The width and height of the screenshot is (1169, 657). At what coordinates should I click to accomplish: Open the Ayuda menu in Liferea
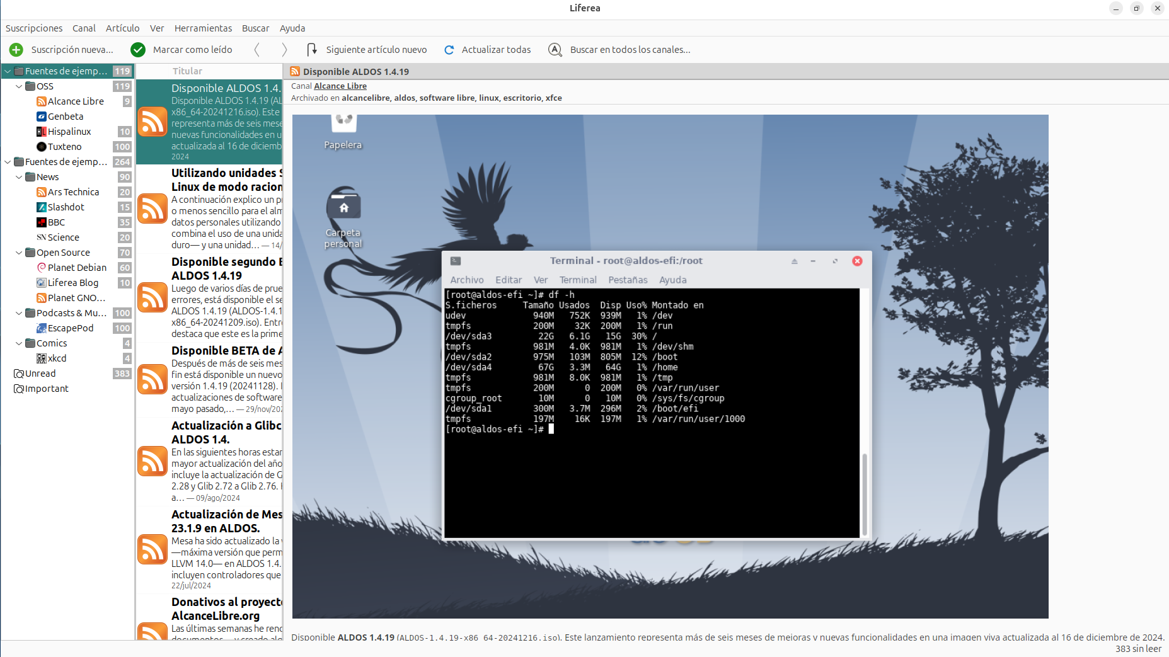point(292,28)
